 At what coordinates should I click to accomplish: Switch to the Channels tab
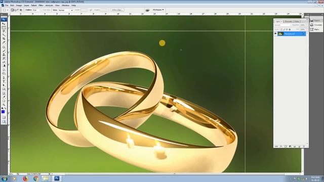(288, 21)
